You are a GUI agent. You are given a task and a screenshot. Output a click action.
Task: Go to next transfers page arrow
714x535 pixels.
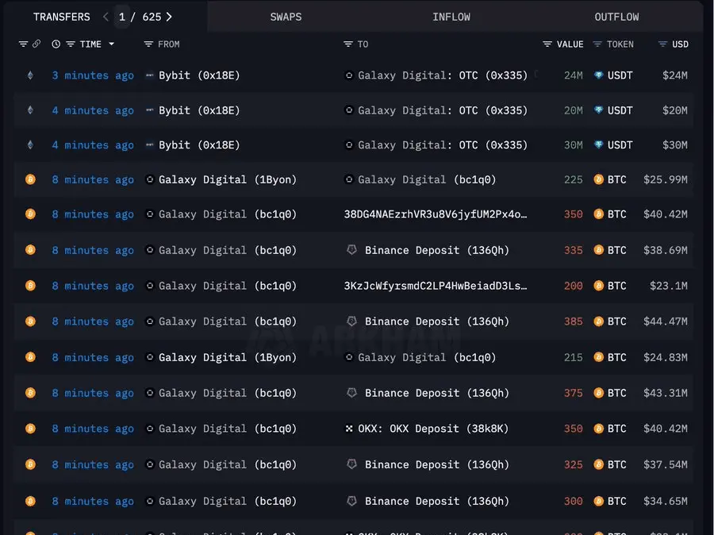click(169, 17)
